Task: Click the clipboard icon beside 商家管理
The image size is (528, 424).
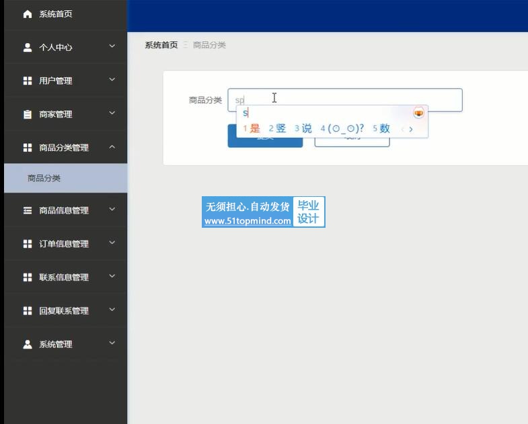Action: pos(28,114)
